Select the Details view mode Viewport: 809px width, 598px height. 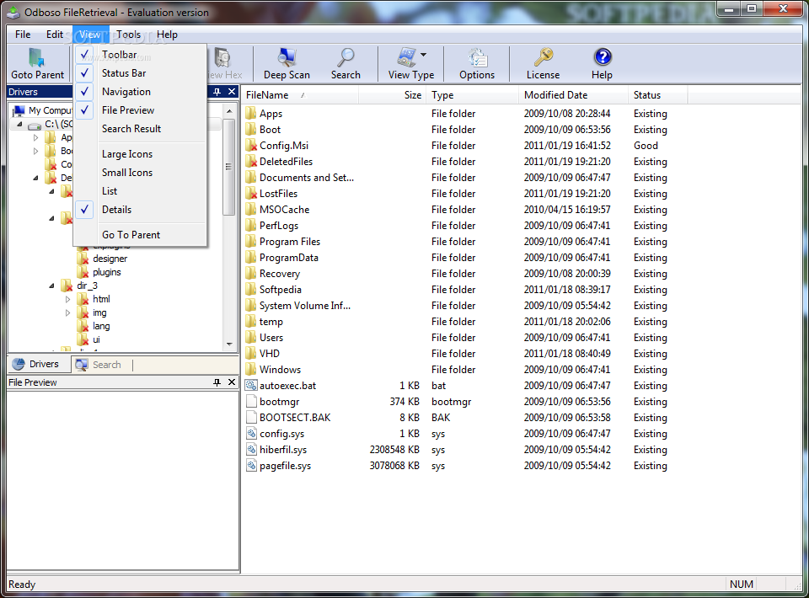tap(140, 209)
